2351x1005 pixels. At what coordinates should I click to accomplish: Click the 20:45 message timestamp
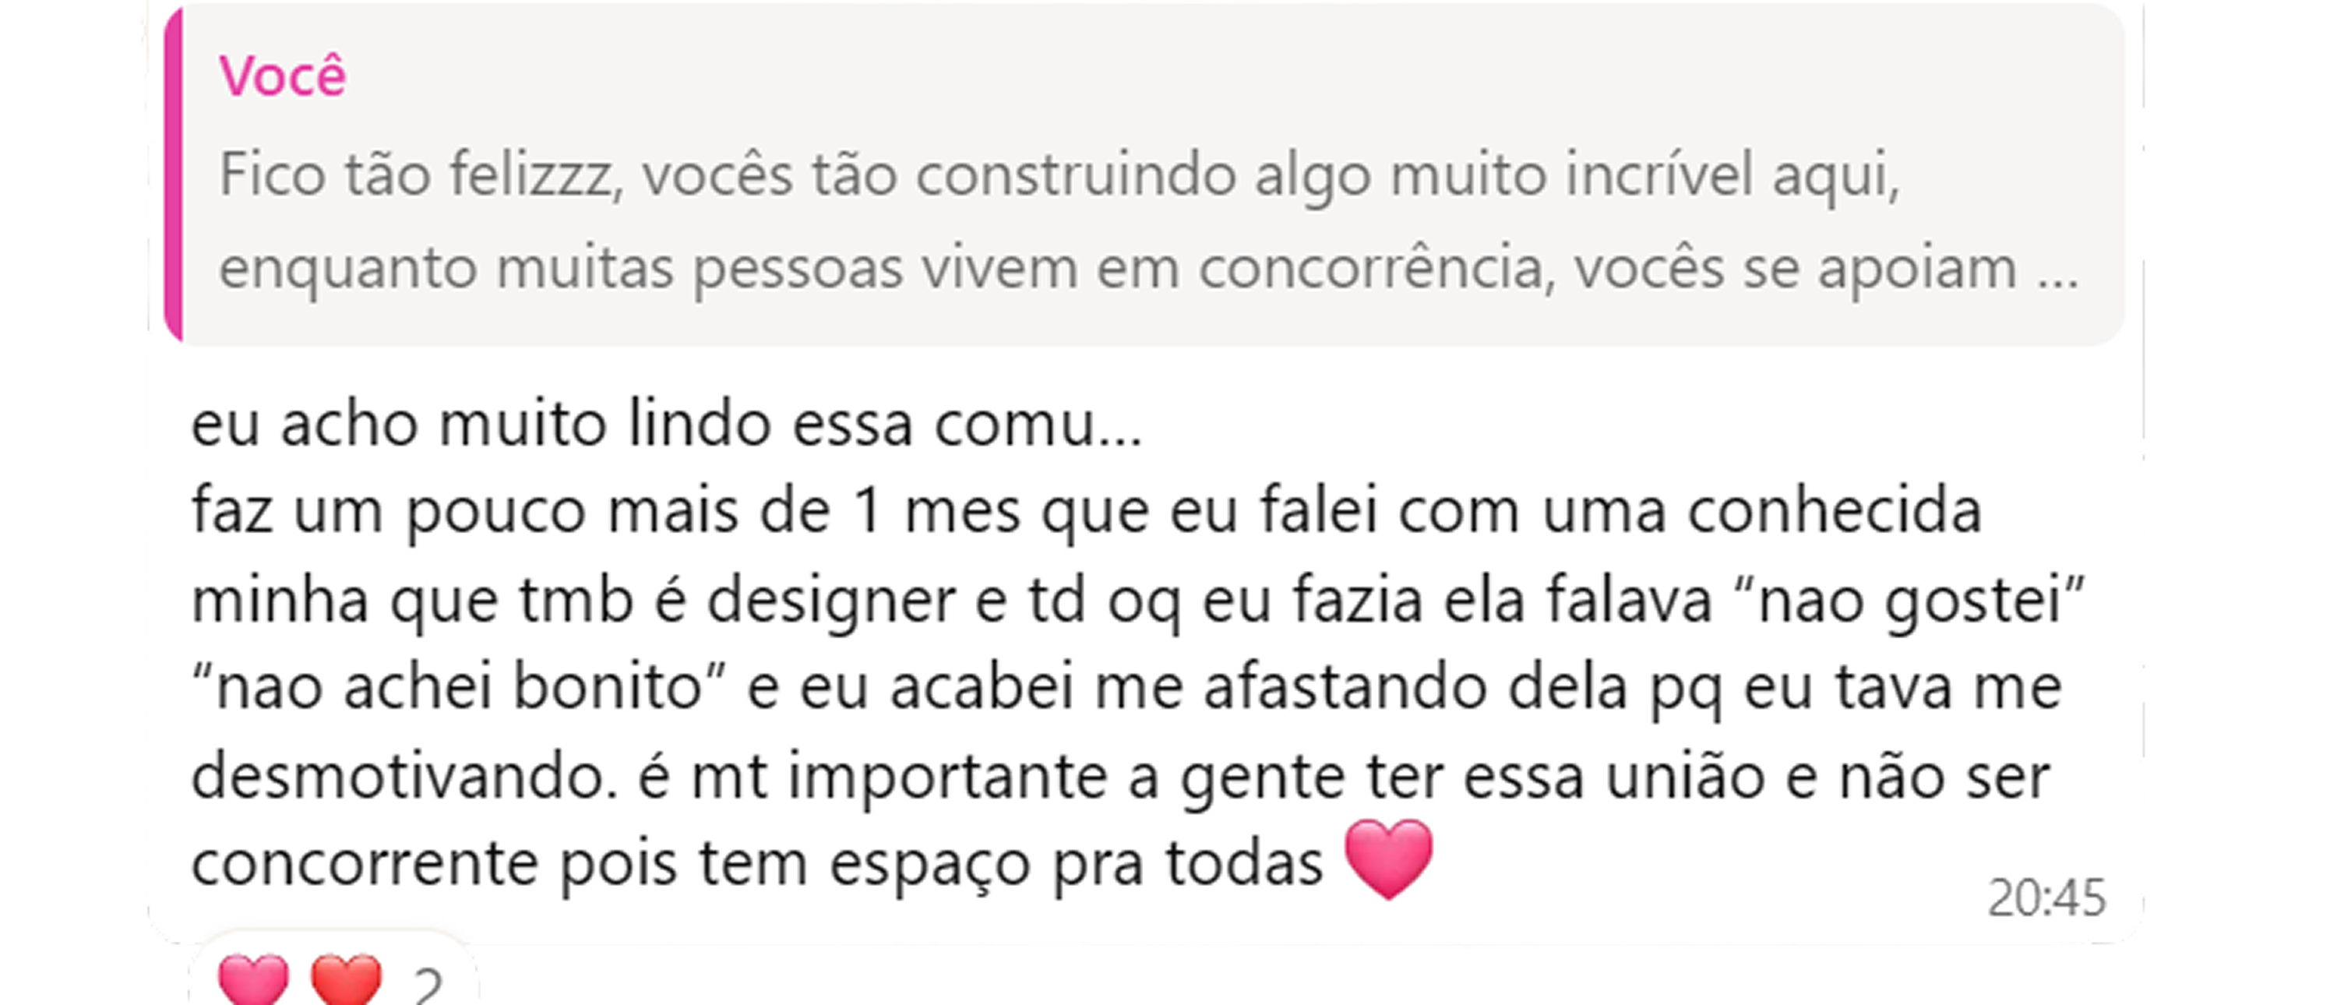pos(2046,898)
